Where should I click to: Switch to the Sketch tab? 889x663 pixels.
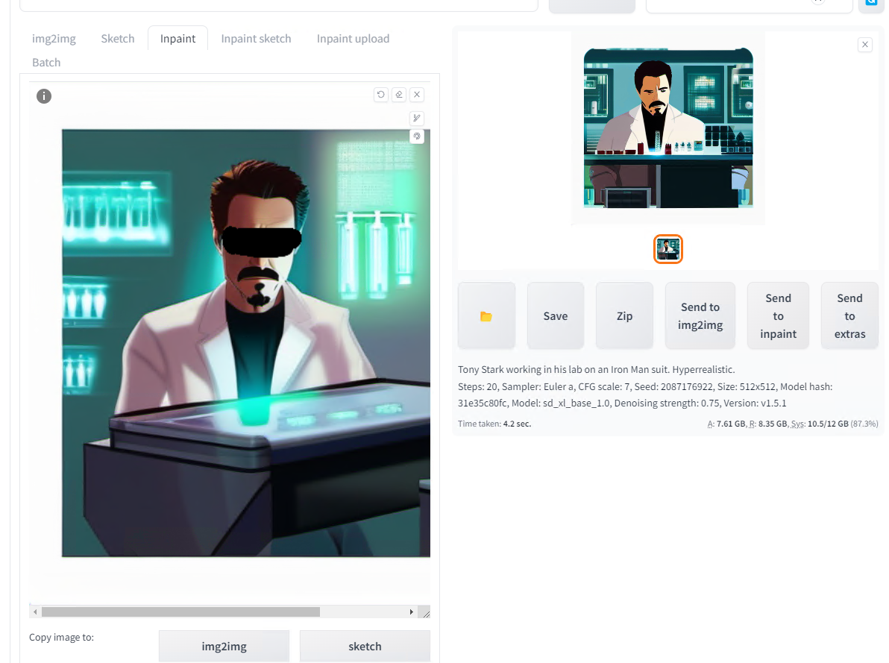118,39
